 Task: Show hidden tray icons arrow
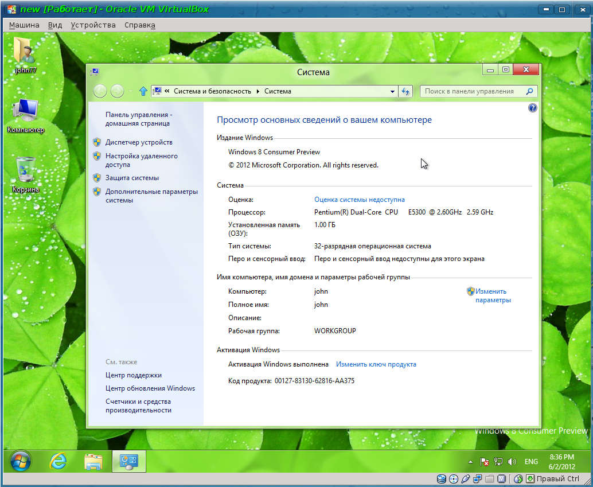[x=470, y=462]
